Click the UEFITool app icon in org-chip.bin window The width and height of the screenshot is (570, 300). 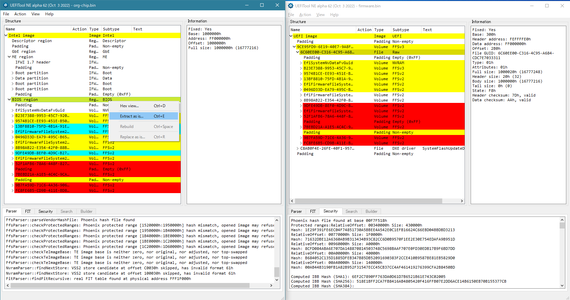(x=5, y=5)
